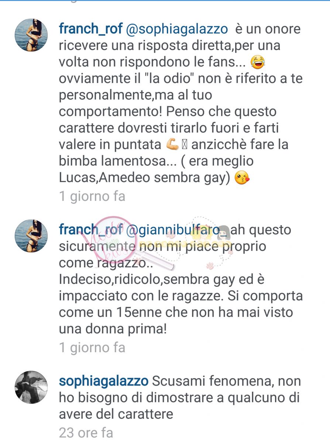Tap the @giannibulfaro_ mention
330x443 pixels.
tap(178, 230)
